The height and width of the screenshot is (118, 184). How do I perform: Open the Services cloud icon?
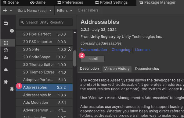pos(6,70)
